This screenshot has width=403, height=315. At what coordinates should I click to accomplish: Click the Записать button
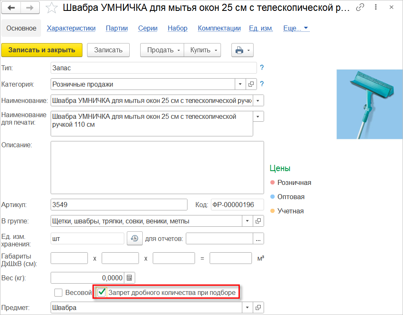(108, 50)
